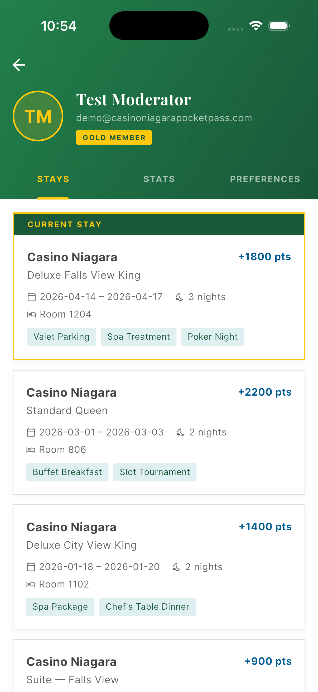Tap bed icon next to Room 806
The image size is (318, 692).
click(31, 450)
